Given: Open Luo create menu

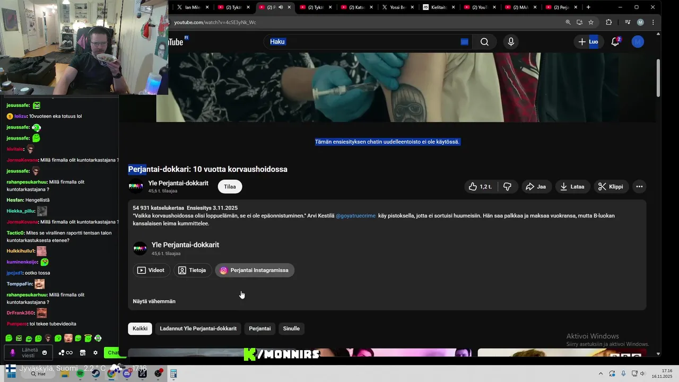Looking at the screenshot, I should point(588,42).
